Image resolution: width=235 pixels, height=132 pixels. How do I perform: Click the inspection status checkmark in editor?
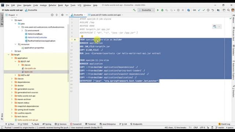[x=230, y=18]
